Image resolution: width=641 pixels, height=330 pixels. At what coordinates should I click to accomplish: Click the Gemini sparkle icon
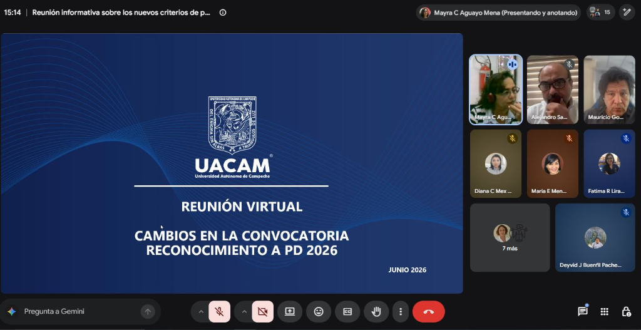[11, 312]
